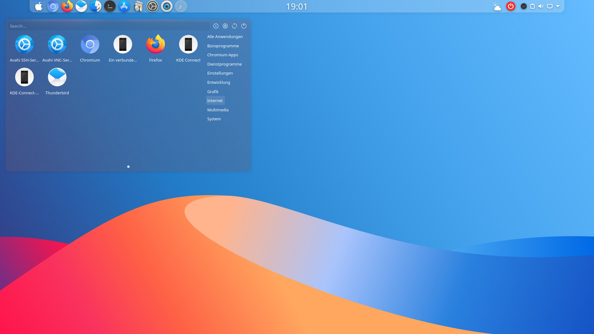Open the volume speaker tray icon
This screenshot has height=334, width=594.
point(541,6)
